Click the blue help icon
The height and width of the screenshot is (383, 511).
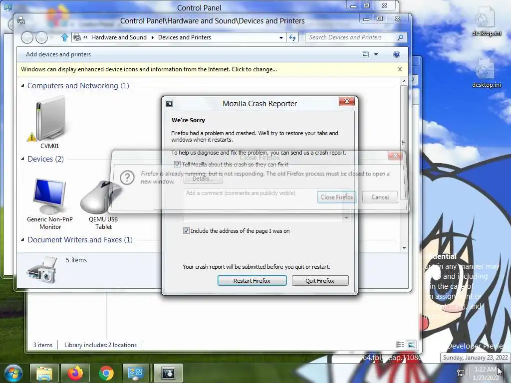pos(397,54)
